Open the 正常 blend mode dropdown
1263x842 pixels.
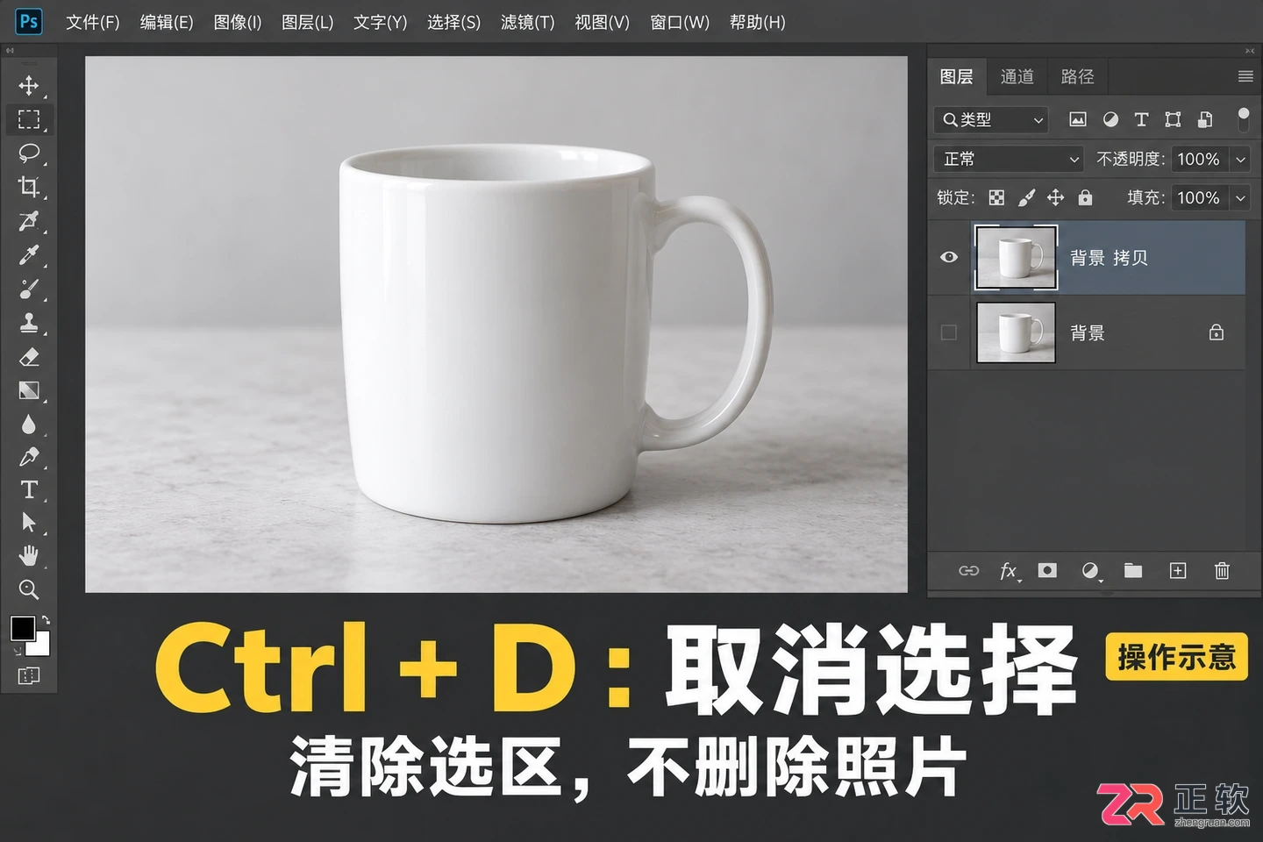click(1009, 159)
